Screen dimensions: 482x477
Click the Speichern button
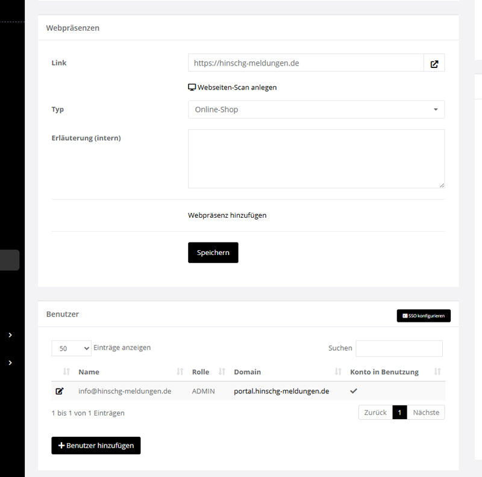pyautogui.click(x=213, y=253)
